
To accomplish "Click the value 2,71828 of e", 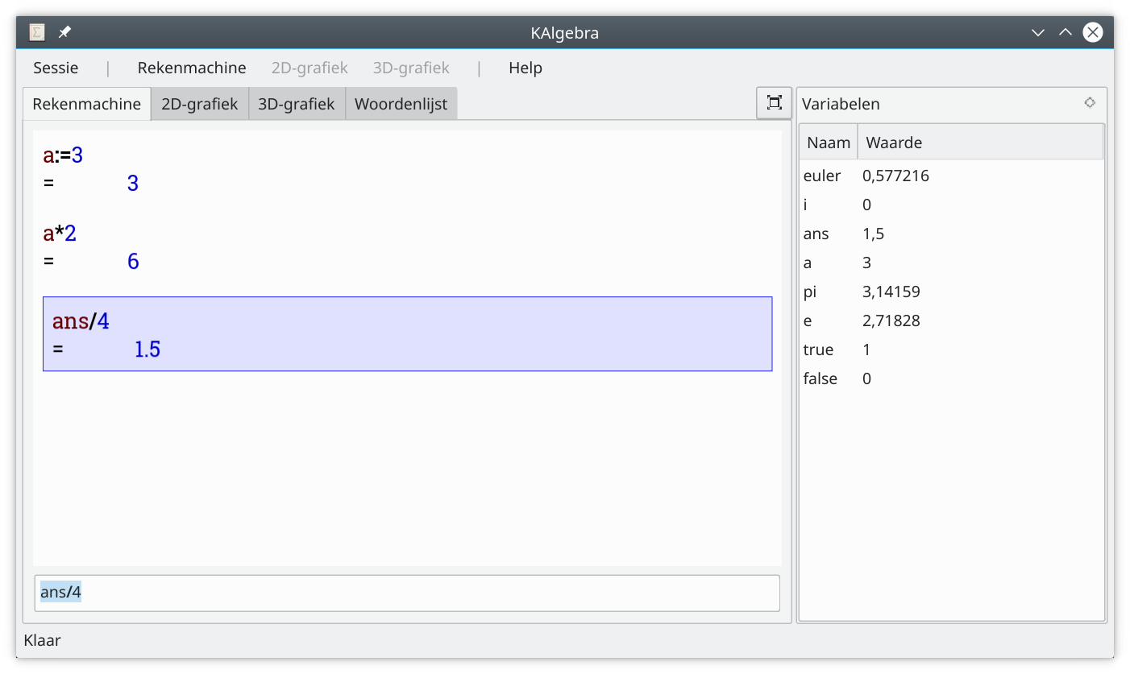I will (x=891, y=320).
